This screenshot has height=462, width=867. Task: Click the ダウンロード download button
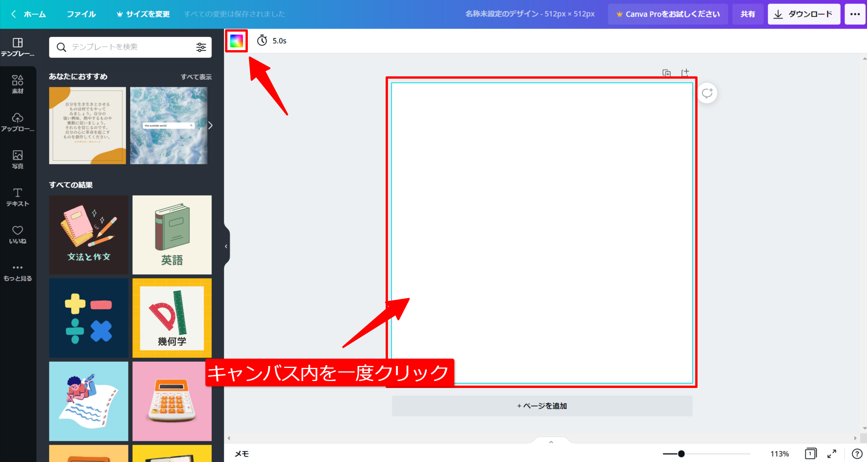pyautogui.click(x=804, y=14)
